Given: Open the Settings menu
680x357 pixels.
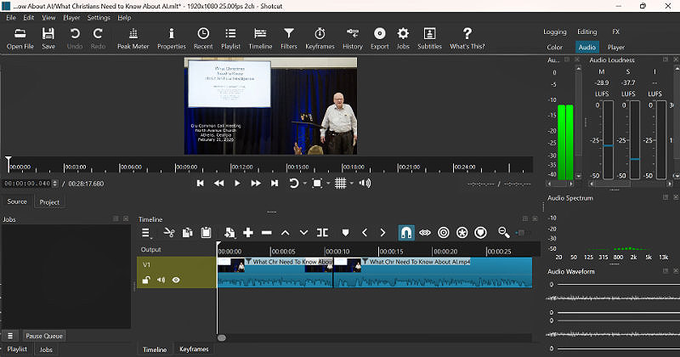Looking at the screenshot, I should (99, 17).
